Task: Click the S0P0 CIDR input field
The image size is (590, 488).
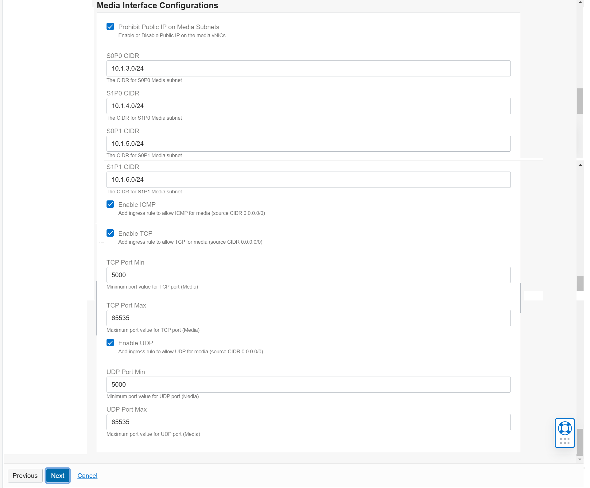Action: (309, 68)
